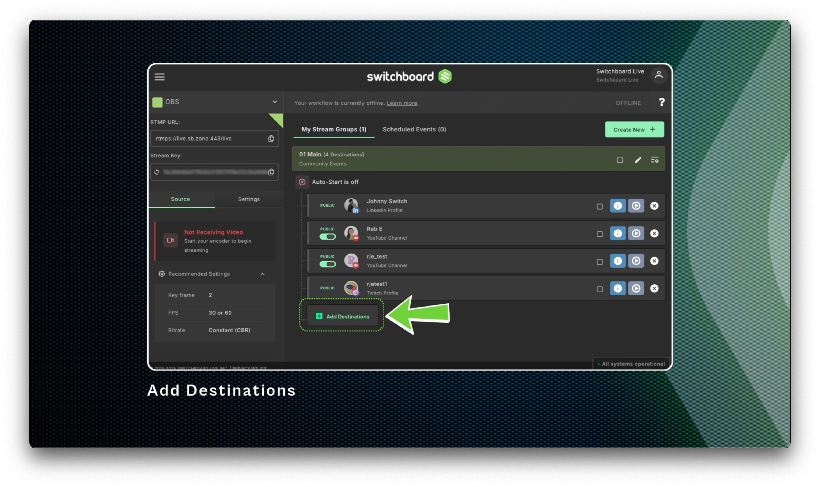Follow the Learn more link
820x487 pixels.
(x=402, y=103)
